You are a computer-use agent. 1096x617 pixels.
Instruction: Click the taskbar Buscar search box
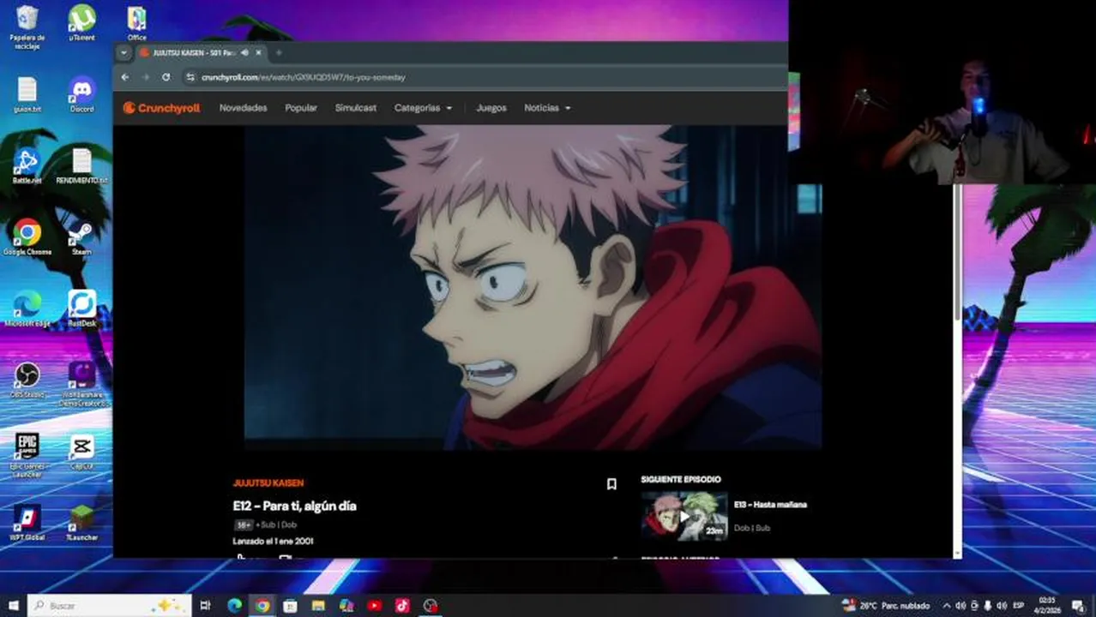(x=109, y=606)
